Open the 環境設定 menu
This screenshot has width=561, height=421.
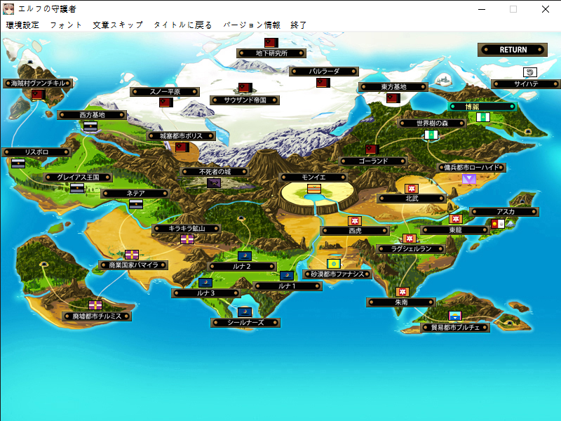[22, 25]
